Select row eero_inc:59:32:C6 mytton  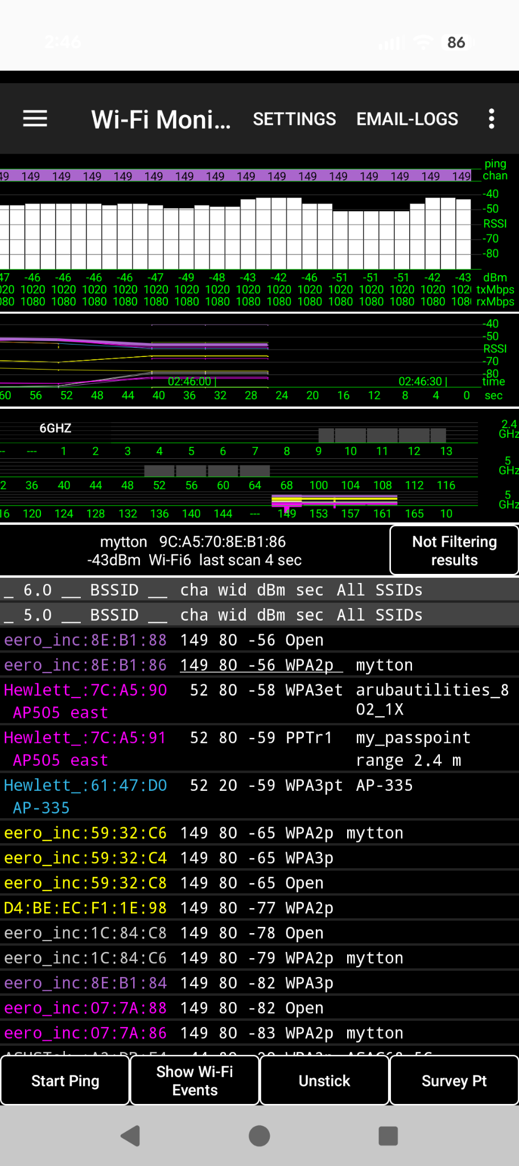tap(259, 833)
